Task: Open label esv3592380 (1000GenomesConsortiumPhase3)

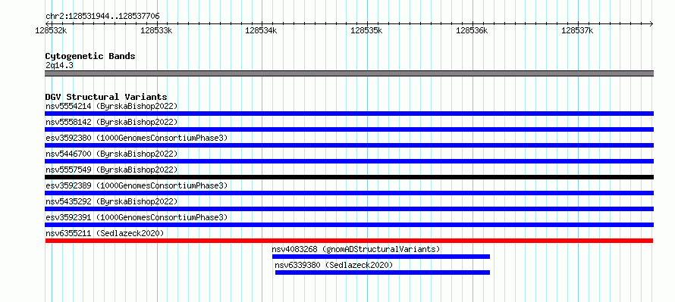Action: click(x=137, y=138)
